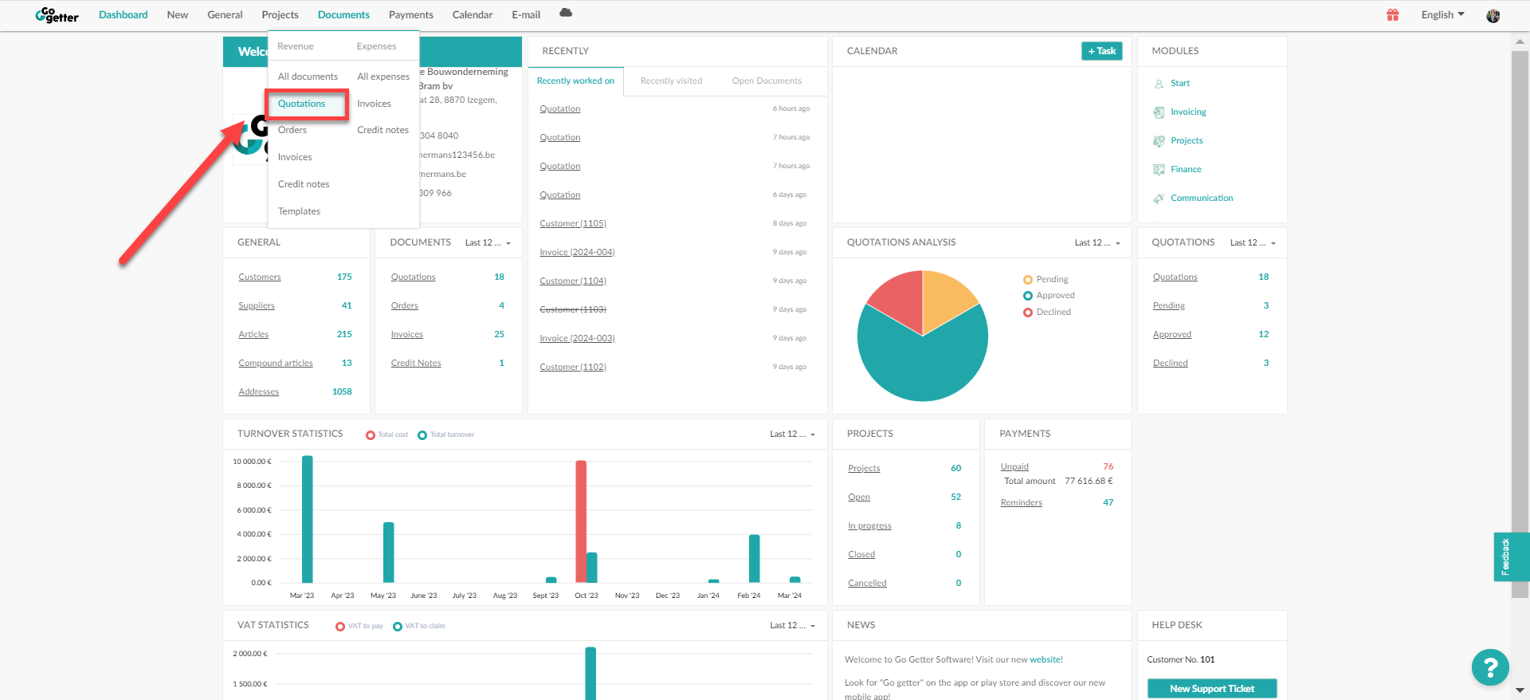Image resolution: width=1530 pixels, height=700 pixels.
Task: Toggle Approved in quotations analysis legend
Action: (x=1049, y=295)
